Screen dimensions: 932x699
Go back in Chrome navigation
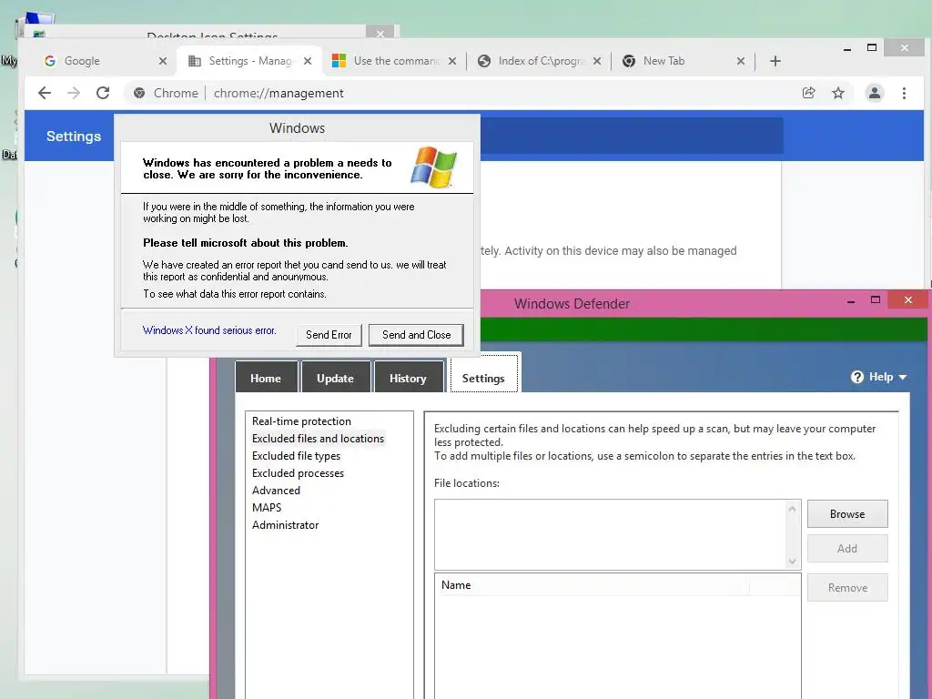(45, 93)
